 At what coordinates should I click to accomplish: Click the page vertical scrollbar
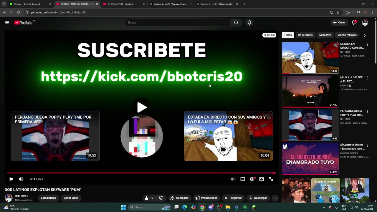(x=375, y=41)
